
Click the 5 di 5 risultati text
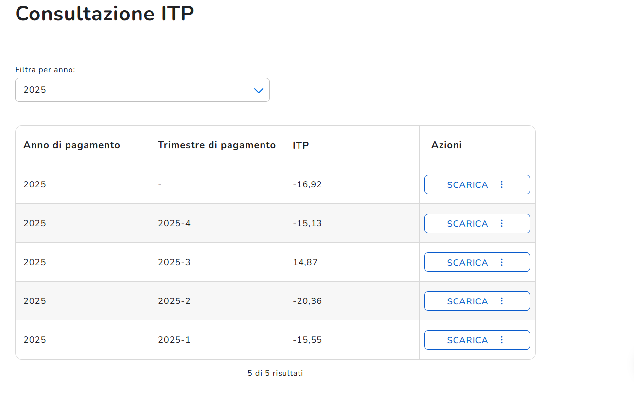(x=275, y=373)
